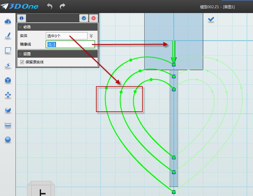
Task: Click the redo arrow in title bar
Action: [63, 6]
